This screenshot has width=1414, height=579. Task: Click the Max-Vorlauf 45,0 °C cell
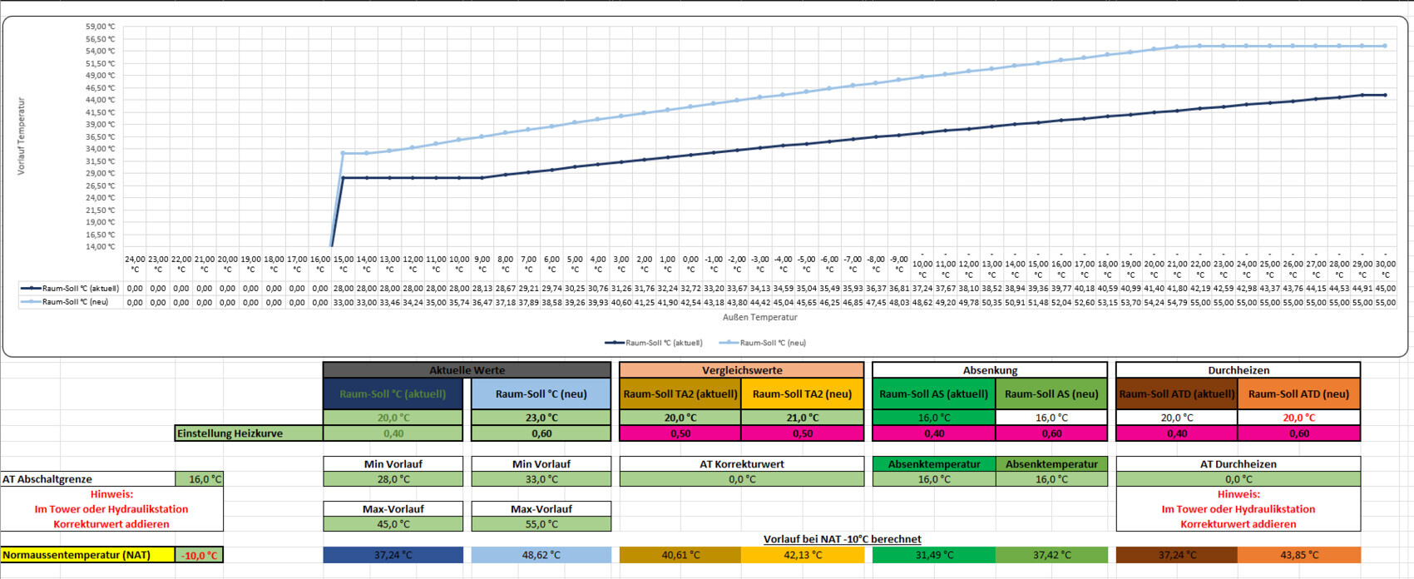coord(393,524)
